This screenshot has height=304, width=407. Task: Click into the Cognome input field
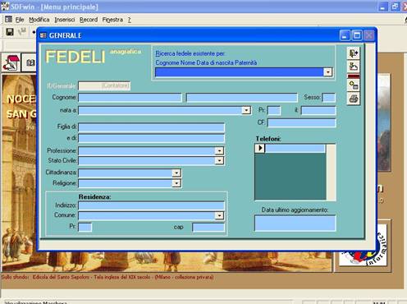(x=130, y=98)
